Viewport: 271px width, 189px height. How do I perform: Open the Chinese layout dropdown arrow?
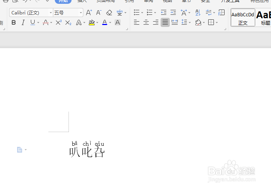[x=190, y=13]
